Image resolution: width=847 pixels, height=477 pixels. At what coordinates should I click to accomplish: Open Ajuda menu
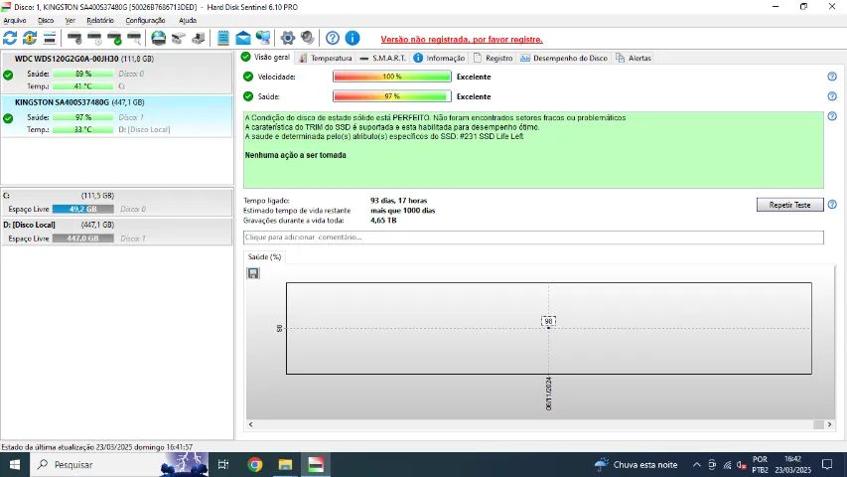coord(188,20)
